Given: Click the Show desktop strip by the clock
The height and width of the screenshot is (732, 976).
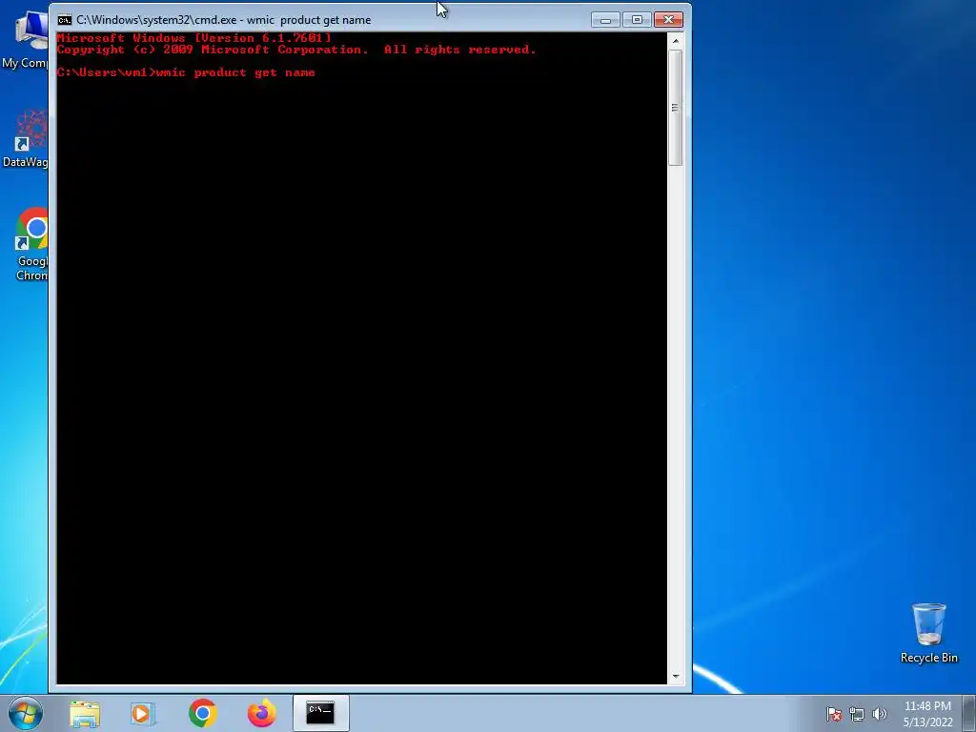Looking at the screenshot, I should [x=969, y=713].
